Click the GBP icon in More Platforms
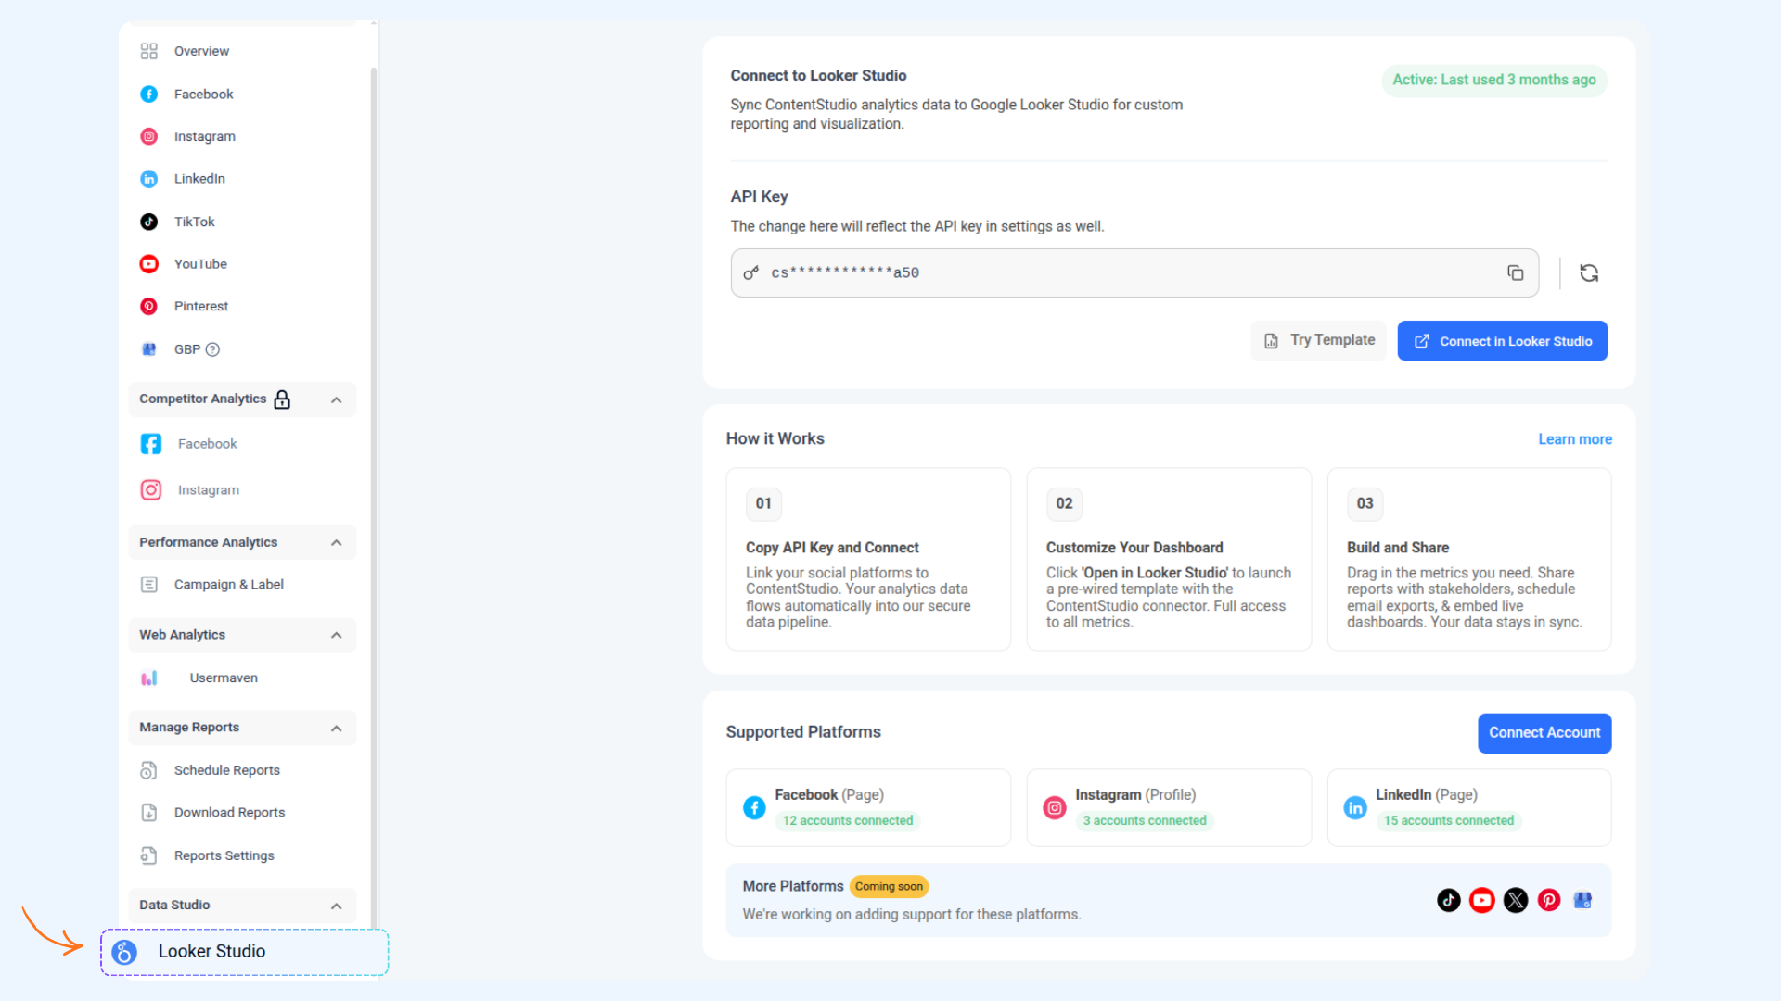1781x1001 pixels. 1582,900
